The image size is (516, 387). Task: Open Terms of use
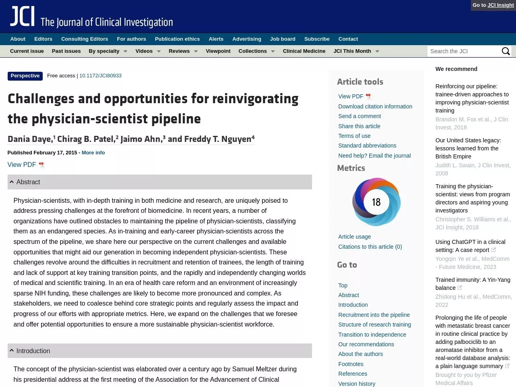click(354, 136)
